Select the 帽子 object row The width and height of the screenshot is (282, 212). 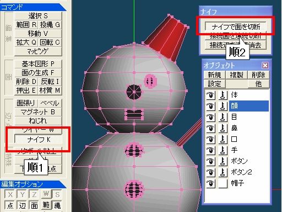249,183
